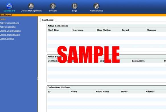This screenshot has height=112, width=166.
Task: Collapse sidebar using splitter handle
Action: tap(37, 79)
